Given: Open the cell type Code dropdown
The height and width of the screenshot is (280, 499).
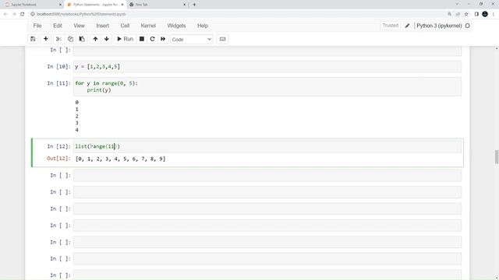Looking at the screenshot, I should [191, 40].
